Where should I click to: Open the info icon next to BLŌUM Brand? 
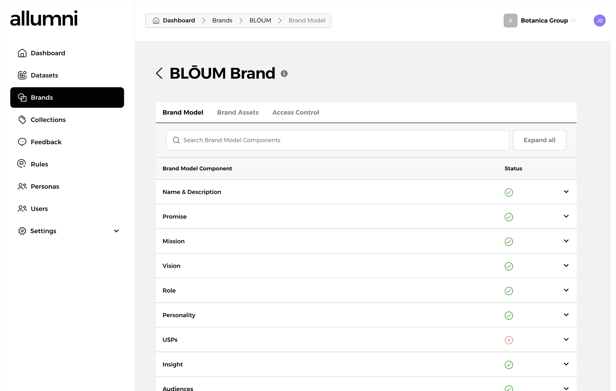pyautogui.click(x=284, y=73)
